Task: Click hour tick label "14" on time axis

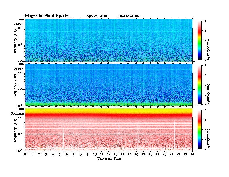Action: [123, 154]
